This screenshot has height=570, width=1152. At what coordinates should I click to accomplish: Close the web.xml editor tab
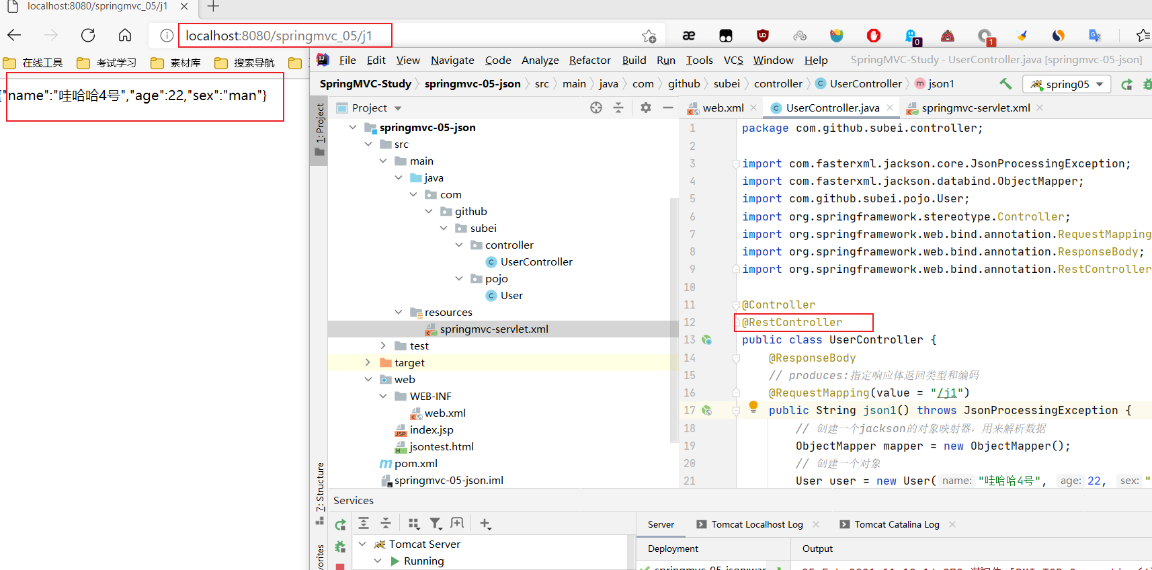click(753, 108)
